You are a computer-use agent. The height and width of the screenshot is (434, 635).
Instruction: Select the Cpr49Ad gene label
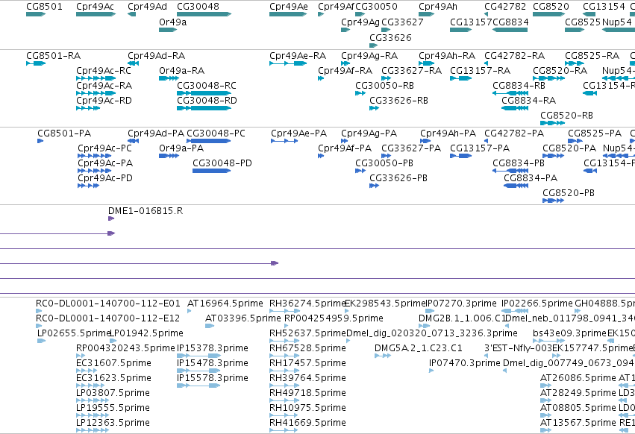pyautogui.click(x=147, y=7)
